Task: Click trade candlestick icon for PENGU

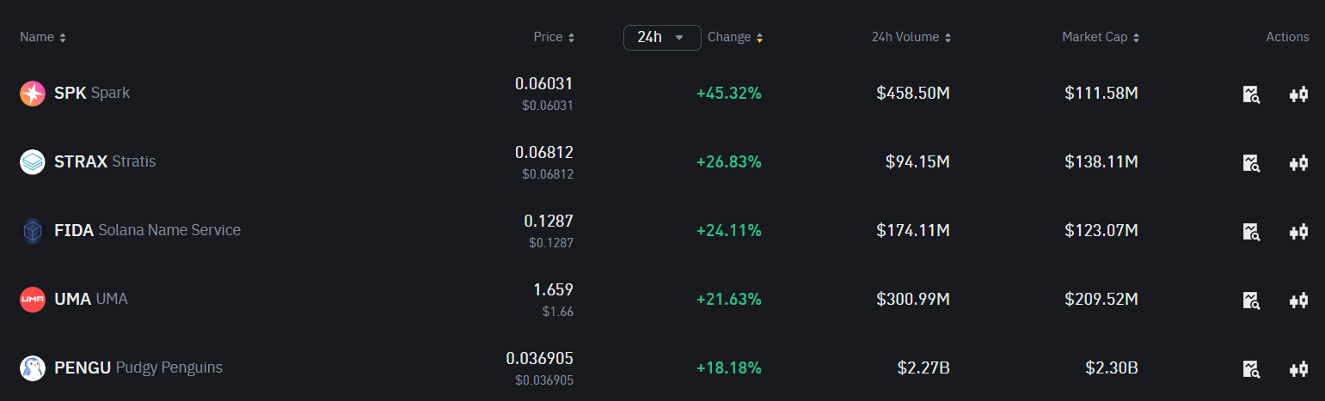Action: click(x=1298, y=369)
